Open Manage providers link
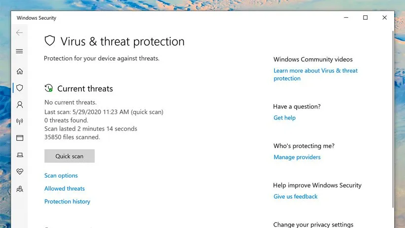Viewport: 405px width, 228px height. 297,157
